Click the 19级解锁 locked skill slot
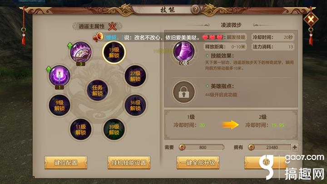Image resolution: width=327 pixels, height=184 pixels. pos(114,52)
